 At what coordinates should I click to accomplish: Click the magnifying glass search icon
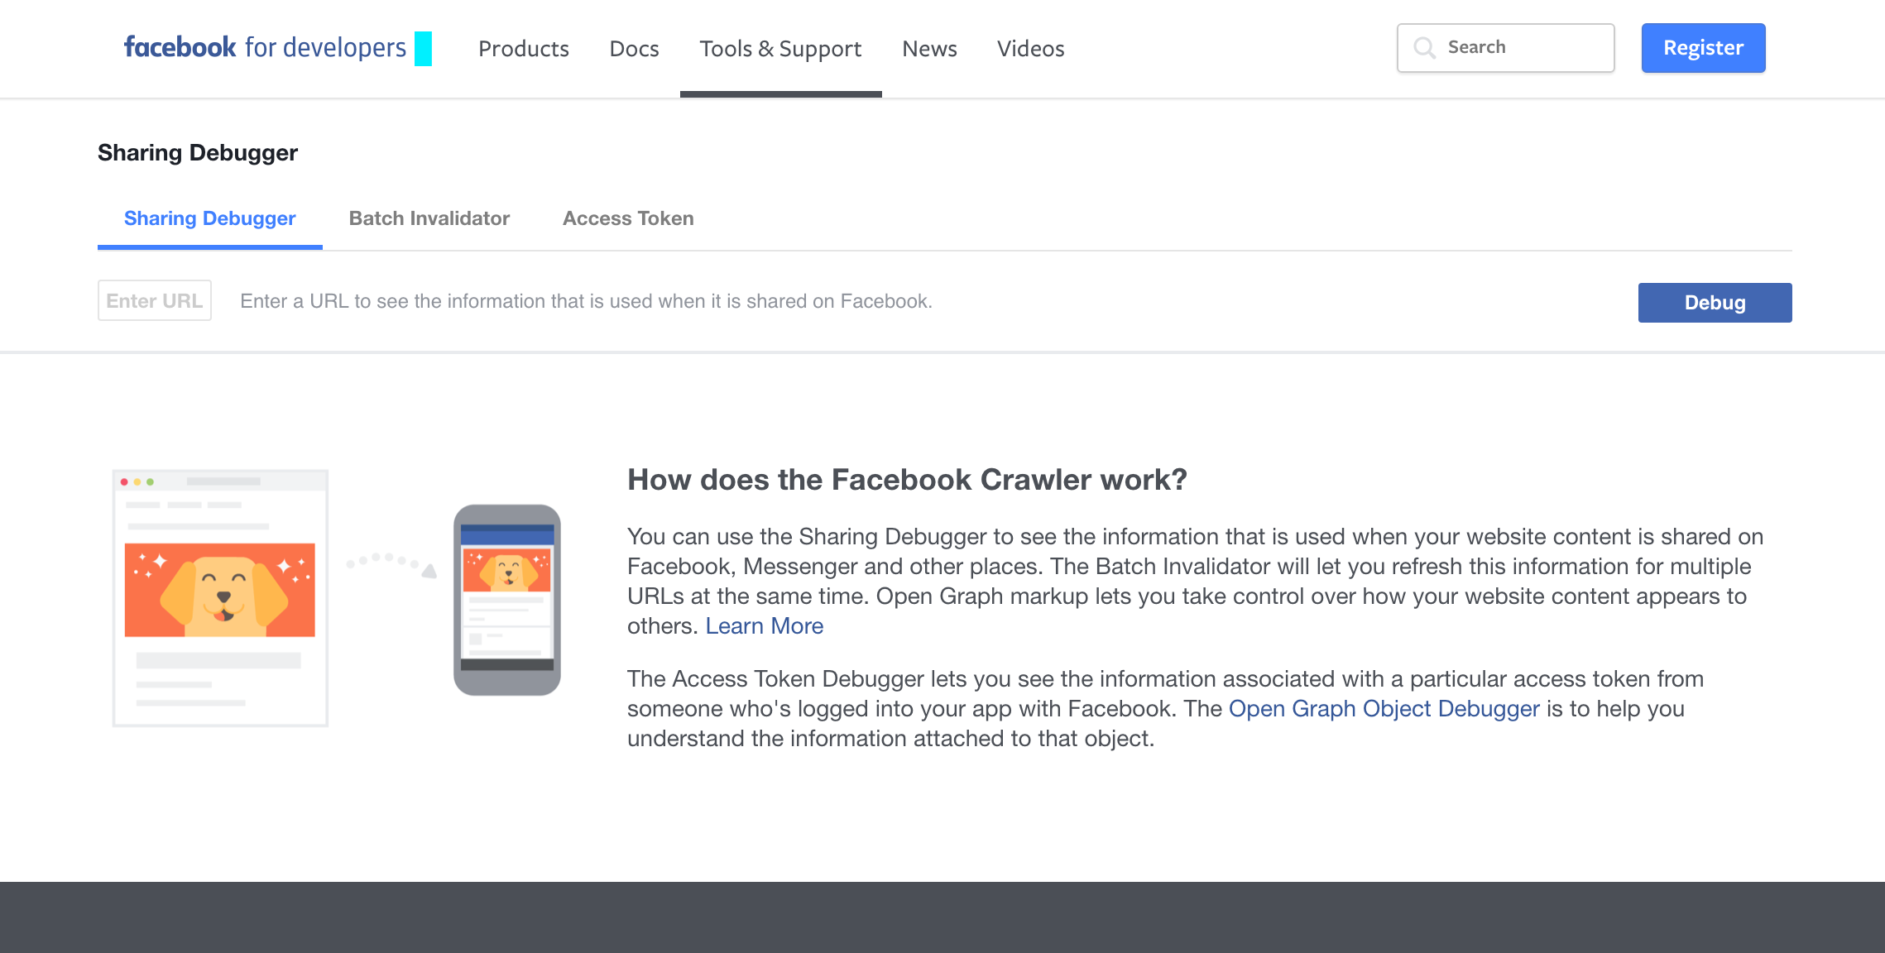click(x=1426, y=47)
